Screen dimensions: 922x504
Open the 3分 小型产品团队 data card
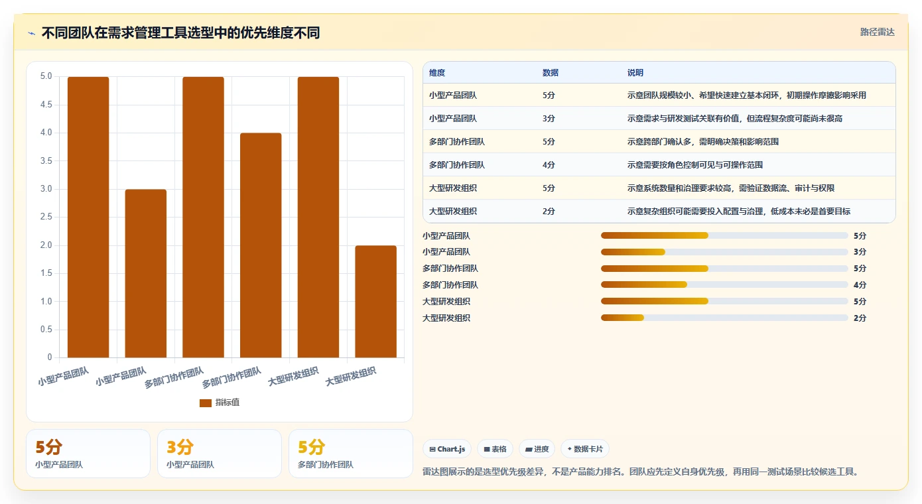[220, 454]
